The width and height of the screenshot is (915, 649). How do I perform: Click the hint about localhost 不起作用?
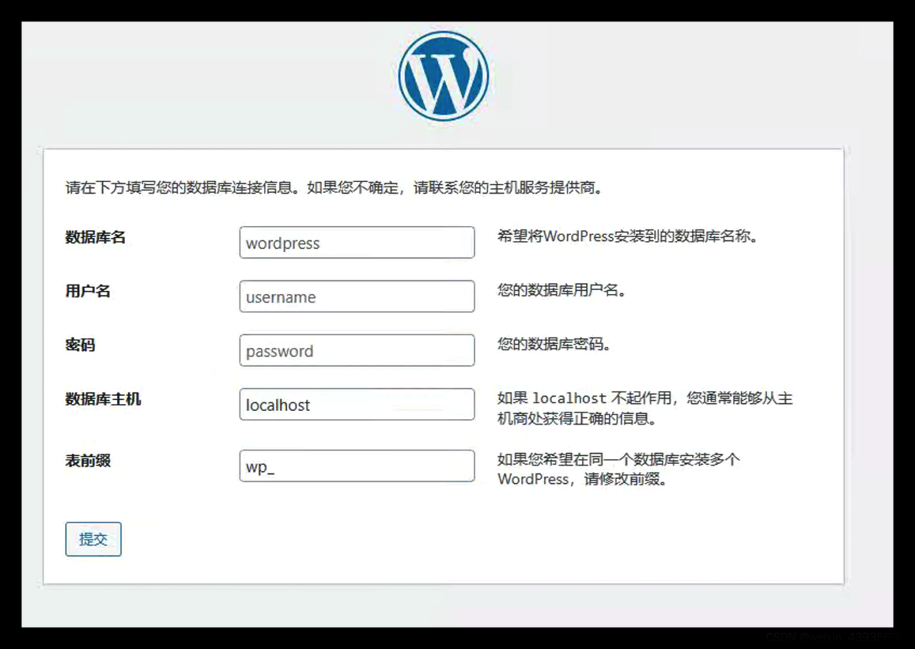point(645,408)
